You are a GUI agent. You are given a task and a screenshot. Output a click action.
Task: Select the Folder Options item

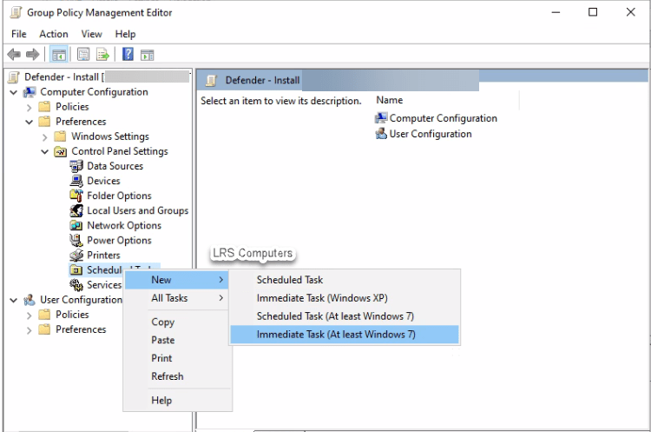(119, 196)
